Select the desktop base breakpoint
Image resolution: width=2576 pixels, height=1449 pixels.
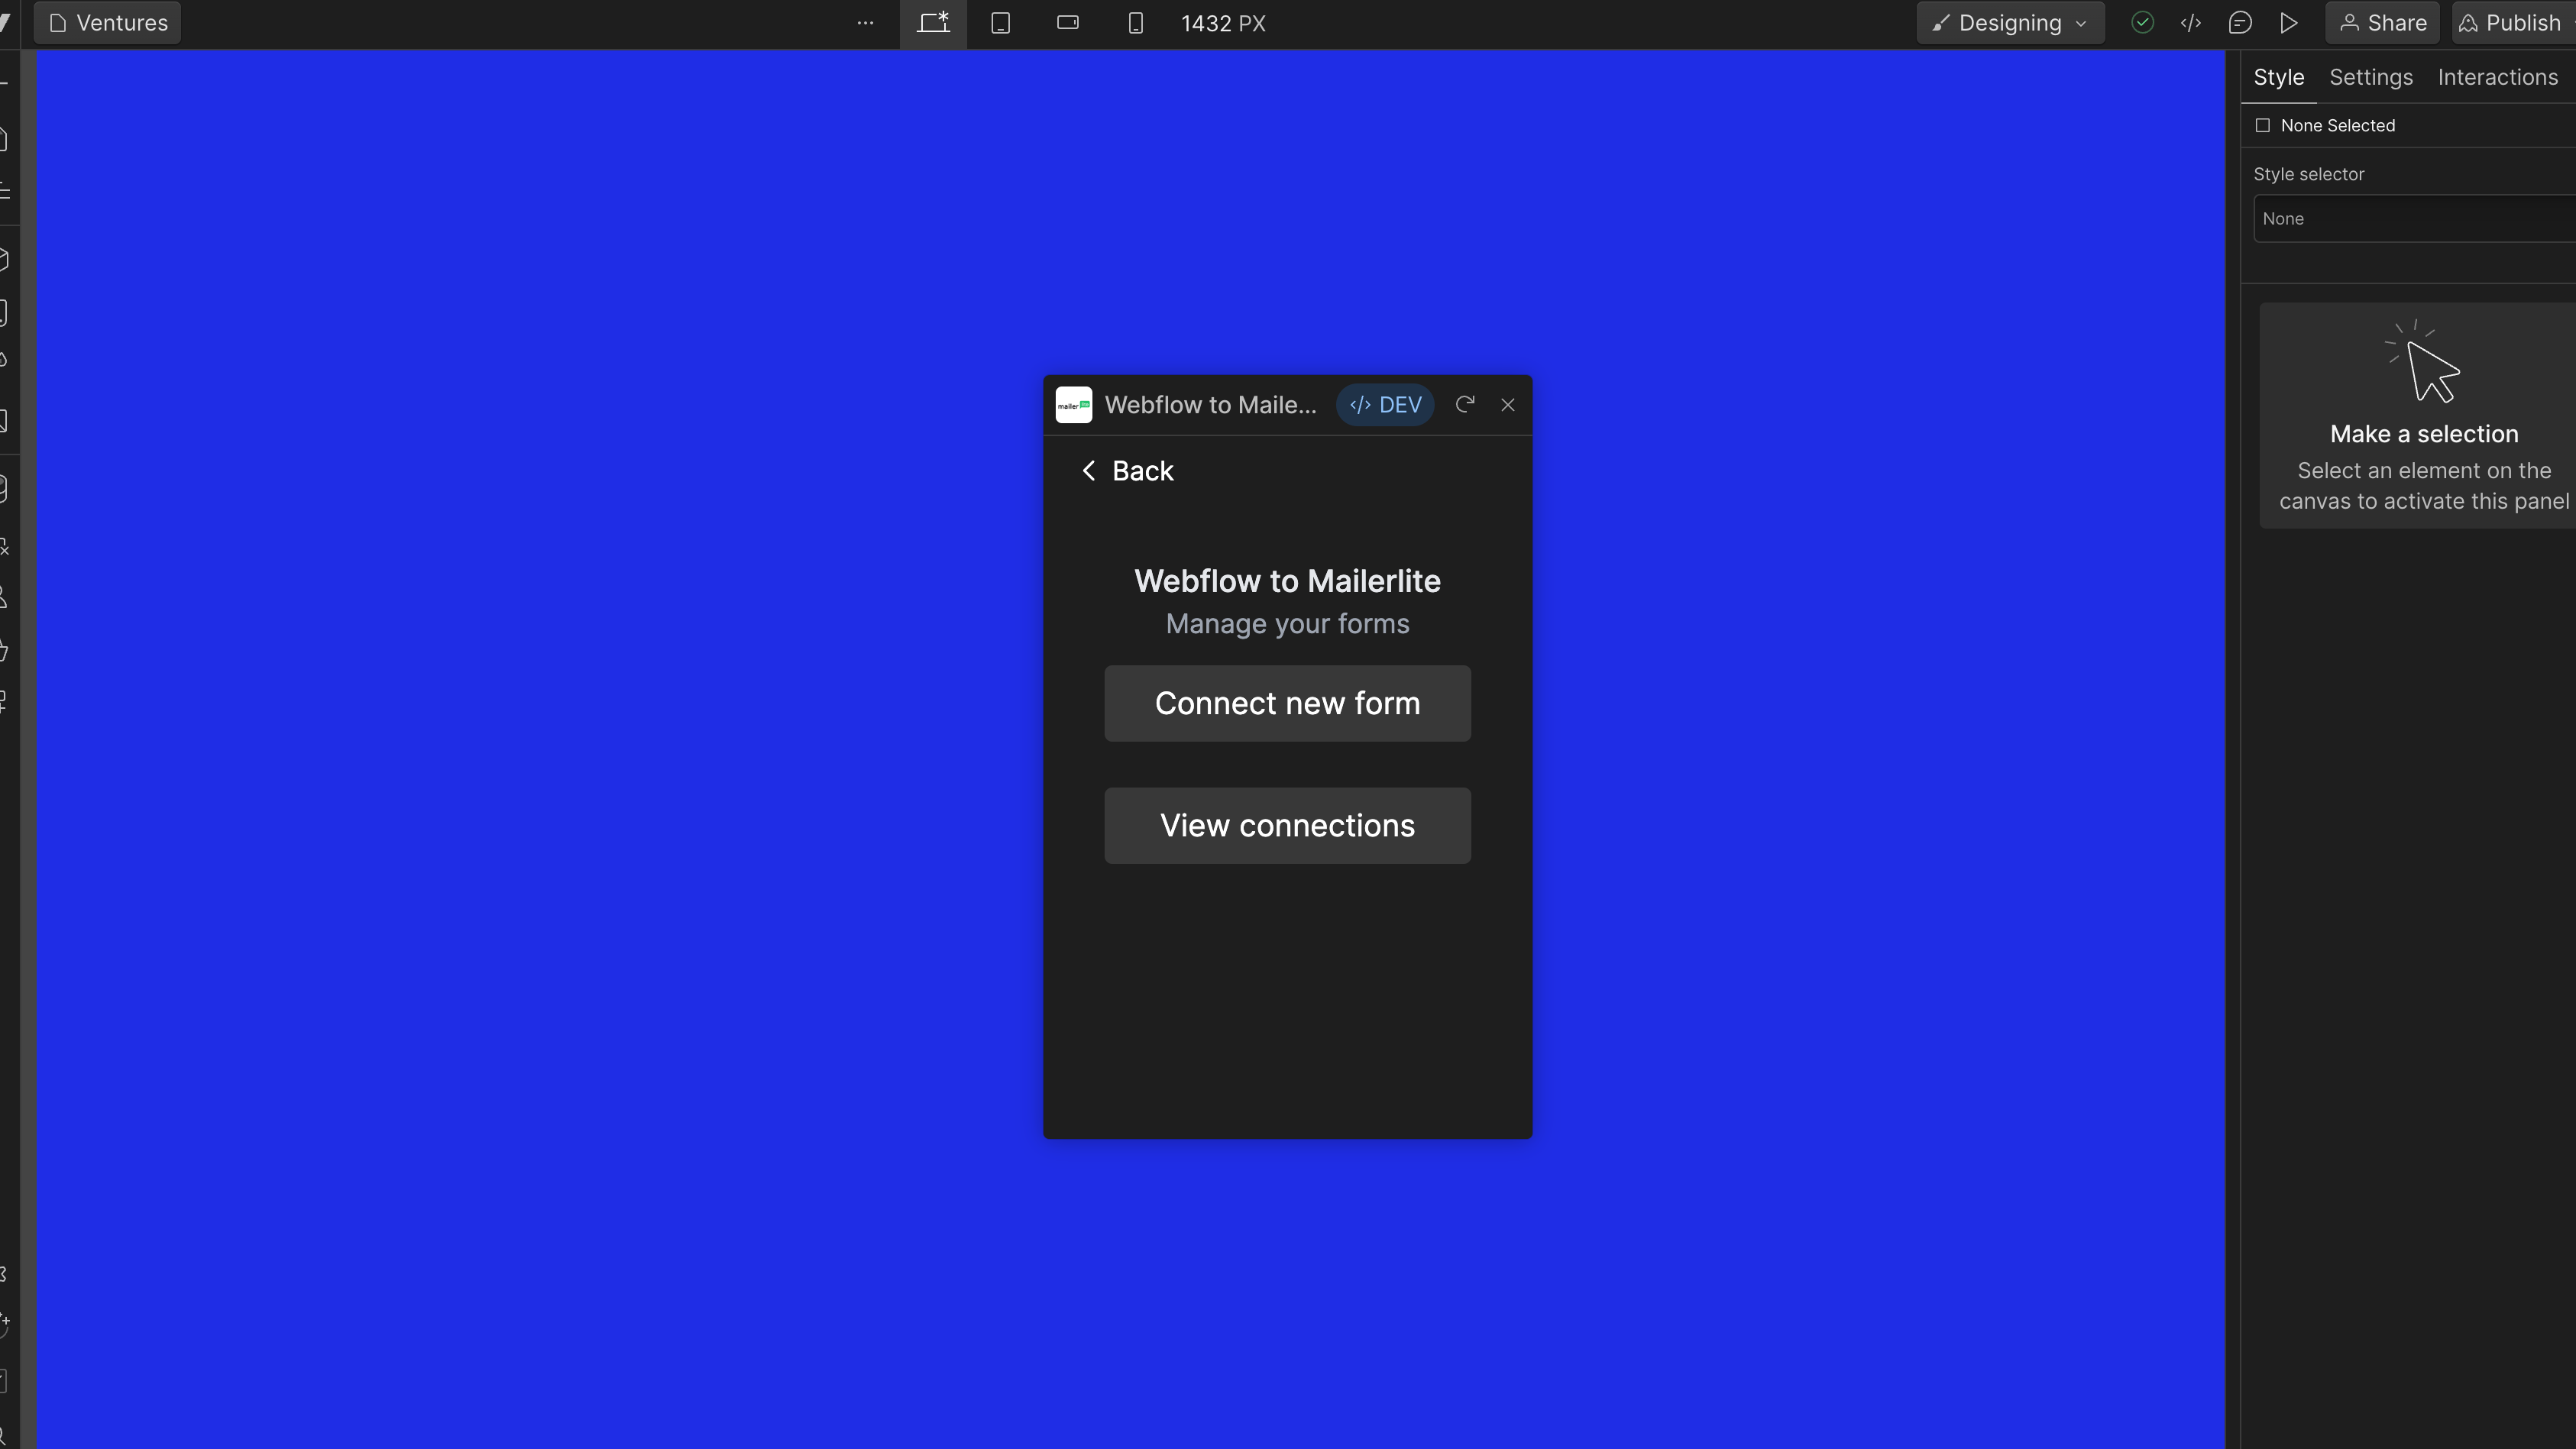point(932,23)
